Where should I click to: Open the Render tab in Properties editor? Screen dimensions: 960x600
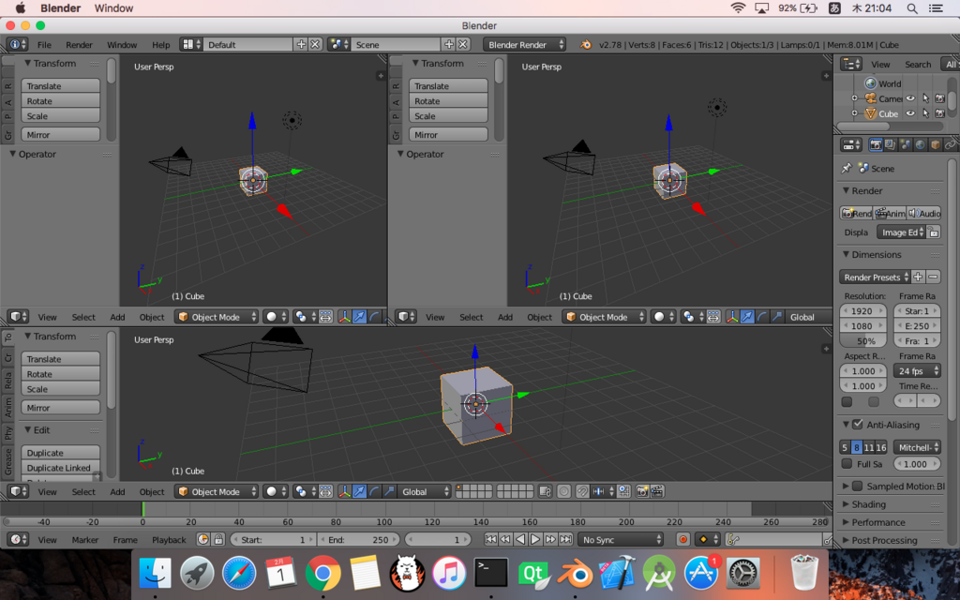click(x=876, y=145)
